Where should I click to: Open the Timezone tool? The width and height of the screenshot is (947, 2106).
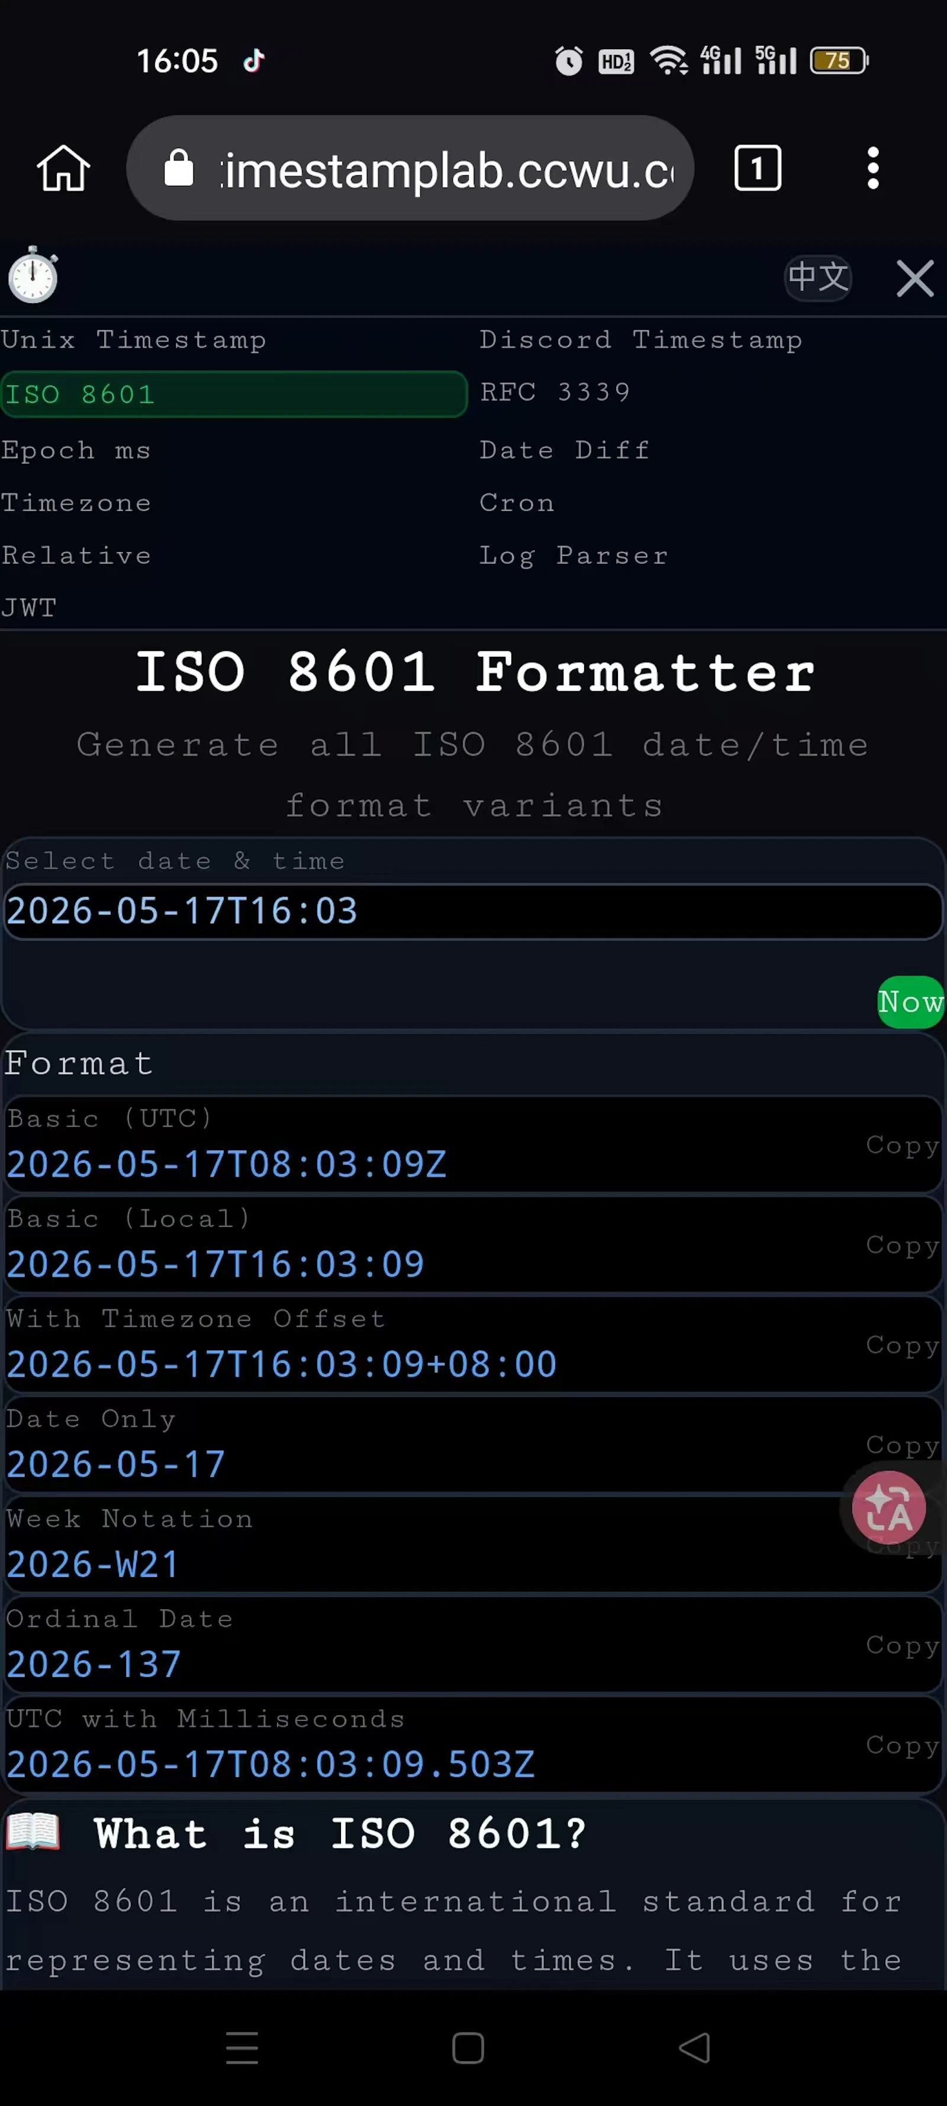coord(76,503)
